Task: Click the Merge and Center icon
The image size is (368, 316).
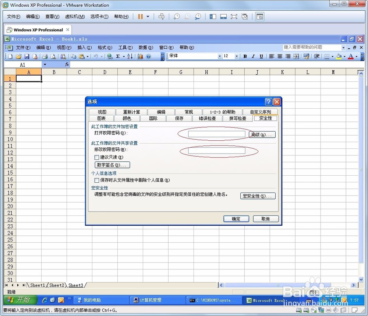Action: point(296,56)
